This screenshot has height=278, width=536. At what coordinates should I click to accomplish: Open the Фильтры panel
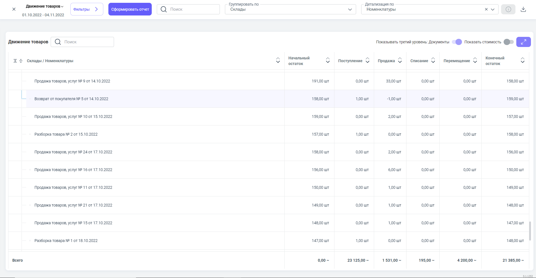[x=86, y=9]
